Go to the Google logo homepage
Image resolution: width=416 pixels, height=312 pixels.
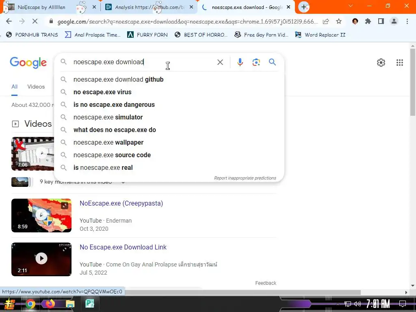[x=28, y=63]
